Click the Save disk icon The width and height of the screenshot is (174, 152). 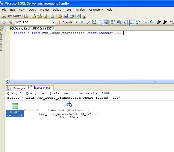(66, 16)
